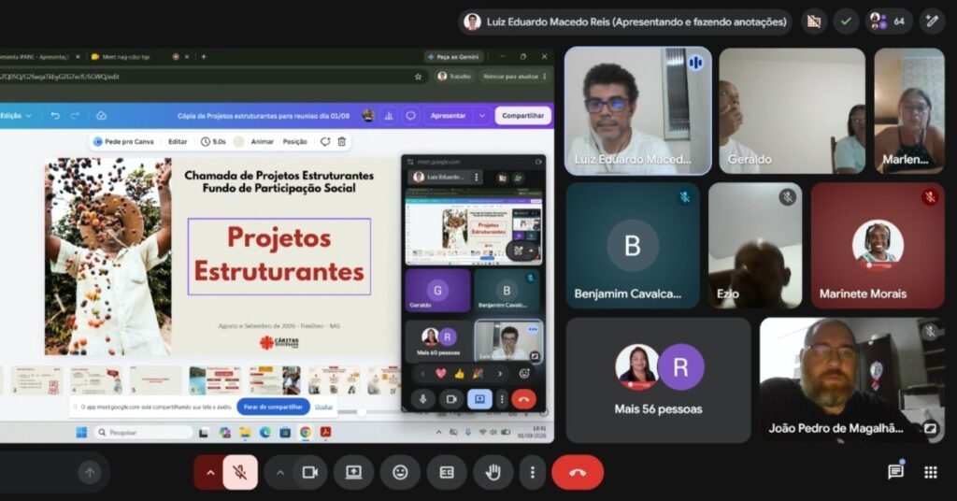Image resolution: width=957 pixels, height=501 pixels.
Task: Leave the call with the red hang-up button
Action: [x=578, y=472]
